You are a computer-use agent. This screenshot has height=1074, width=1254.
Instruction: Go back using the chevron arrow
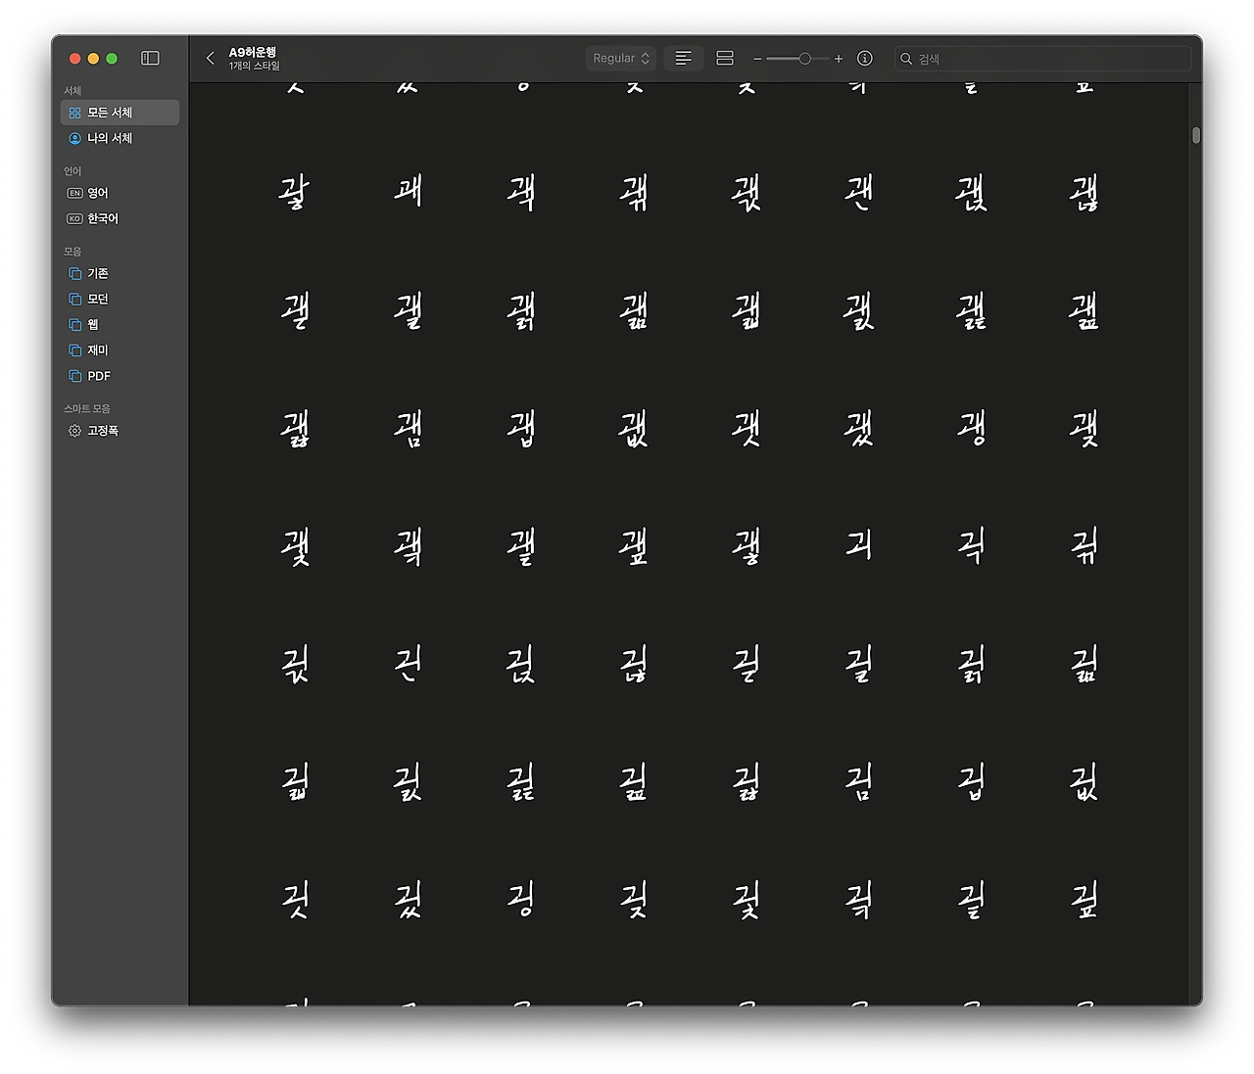click(211, 59)
